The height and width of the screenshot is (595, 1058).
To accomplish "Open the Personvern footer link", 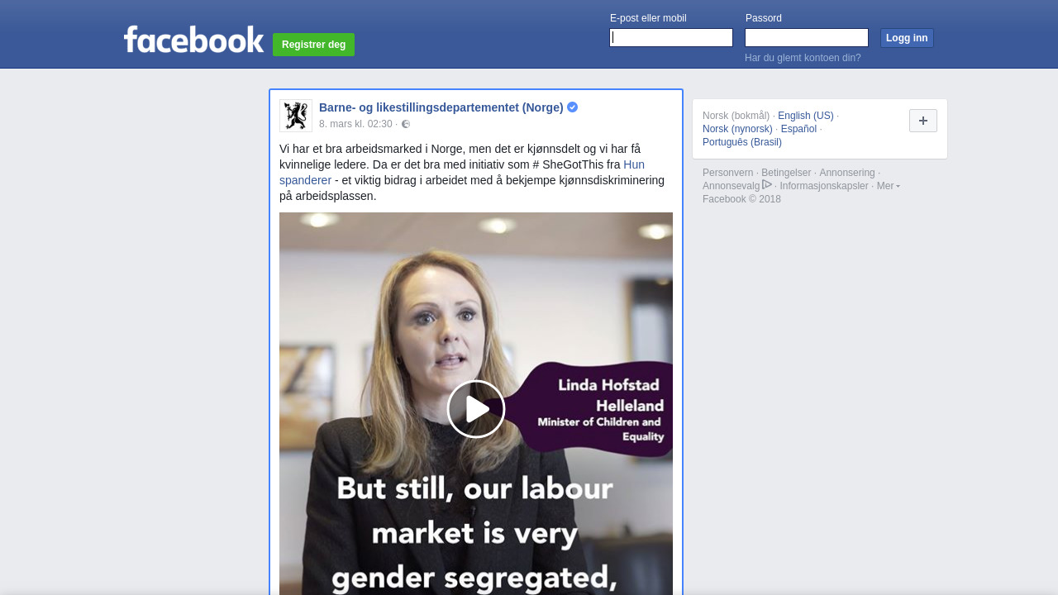I will pos(728,173).
